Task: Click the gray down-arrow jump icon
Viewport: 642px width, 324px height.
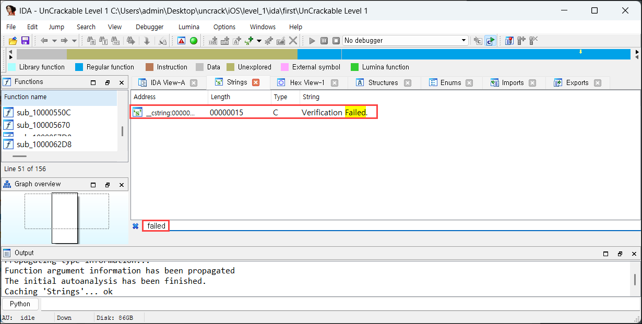Action: tap(147, 41)
